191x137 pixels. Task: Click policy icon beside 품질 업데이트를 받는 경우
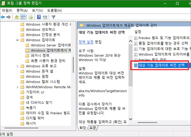click(136, 43)
